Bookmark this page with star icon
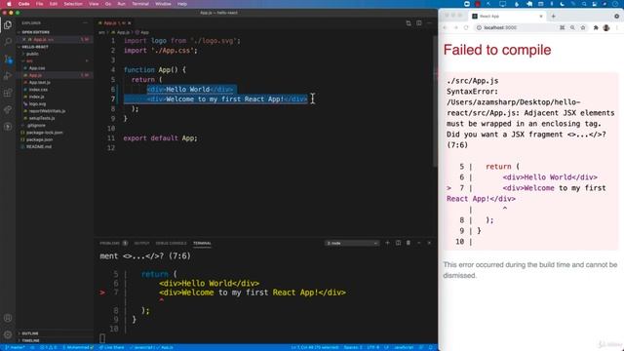 [x=583, y=28]
